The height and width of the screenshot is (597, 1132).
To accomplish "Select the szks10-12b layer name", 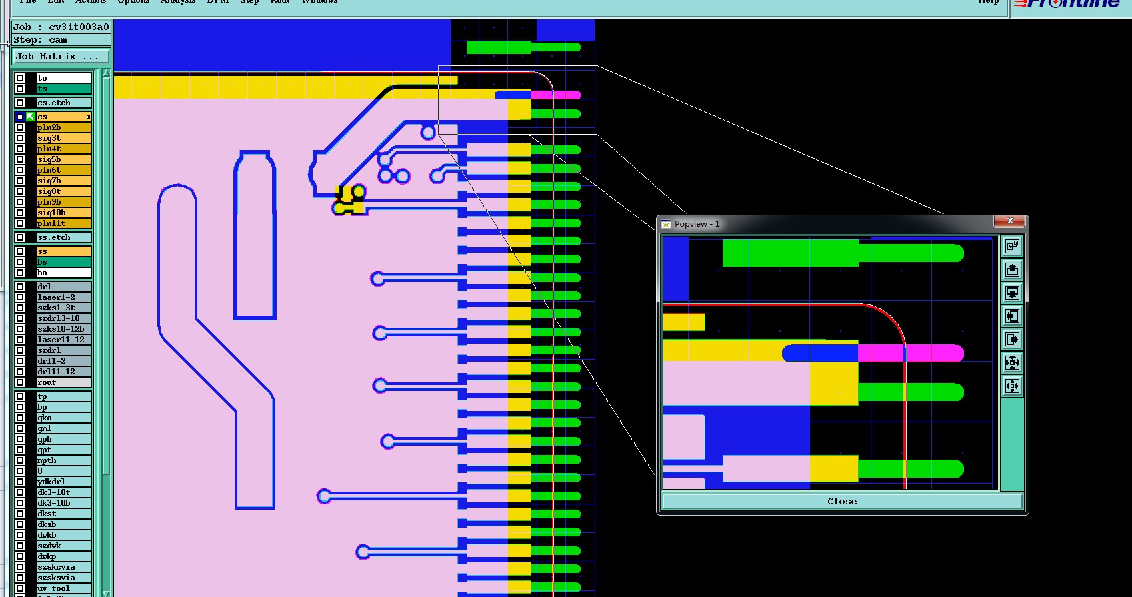I will [x=63, y=329].
